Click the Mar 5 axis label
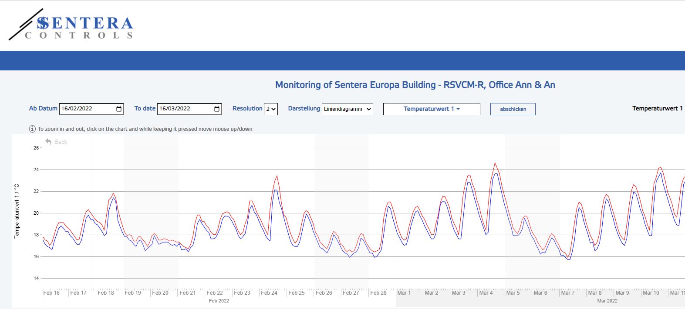 (513, 293)
